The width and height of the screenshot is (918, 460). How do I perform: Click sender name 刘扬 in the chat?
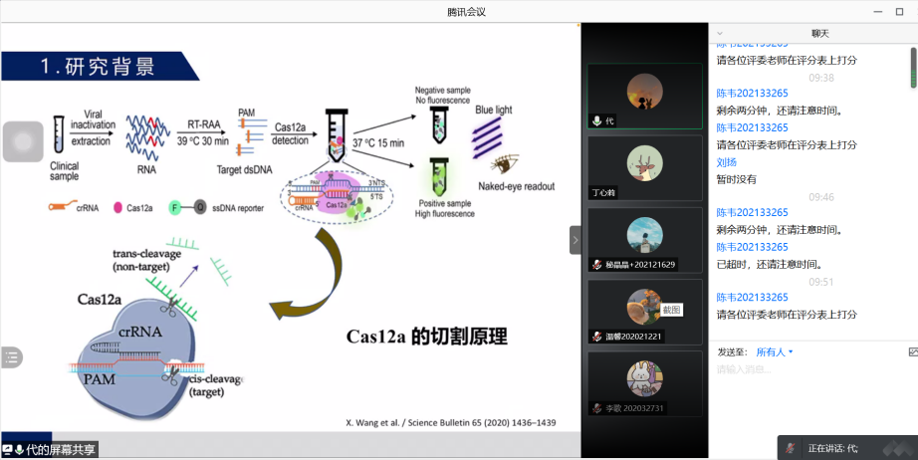(x=726, y=161)
